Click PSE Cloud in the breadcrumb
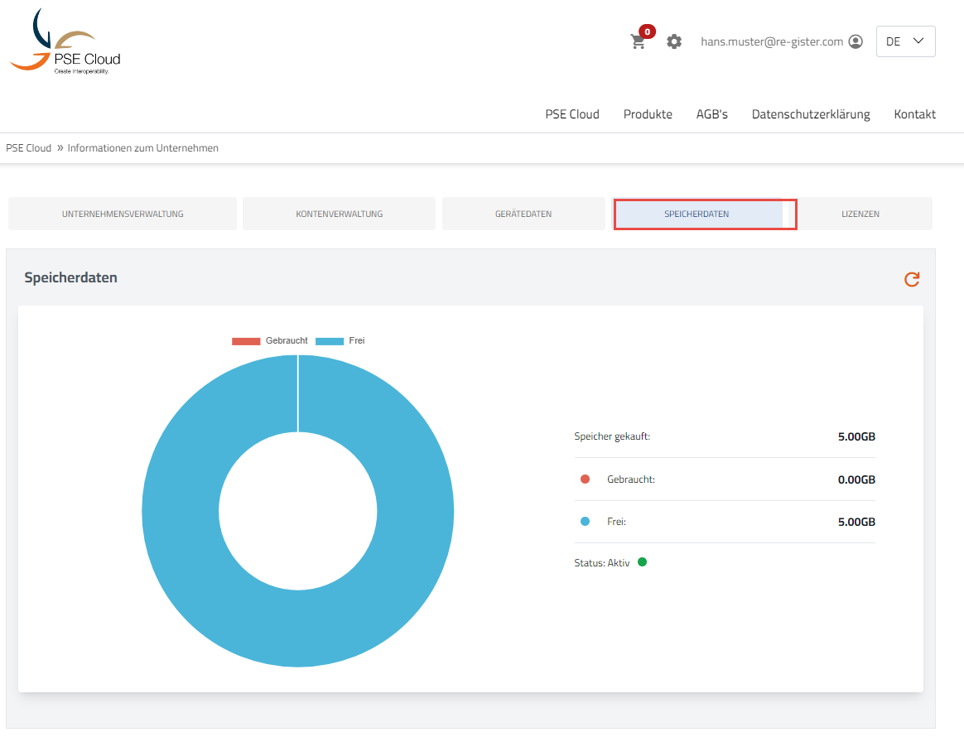Screen dimensions: 964x737 tap(28, 148)
